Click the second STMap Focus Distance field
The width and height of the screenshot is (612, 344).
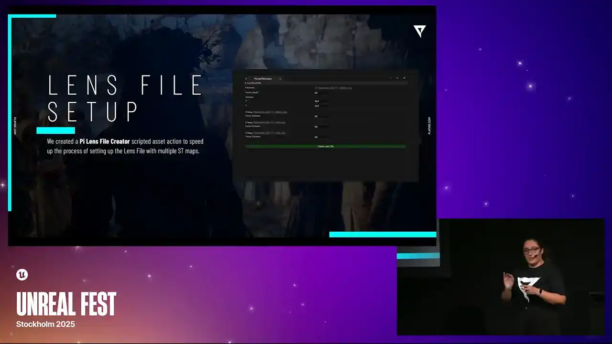point(321,127)
